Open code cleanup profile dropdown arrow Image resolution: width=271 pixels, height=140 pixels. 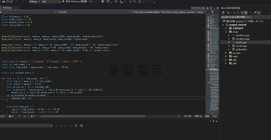(35, 116)
